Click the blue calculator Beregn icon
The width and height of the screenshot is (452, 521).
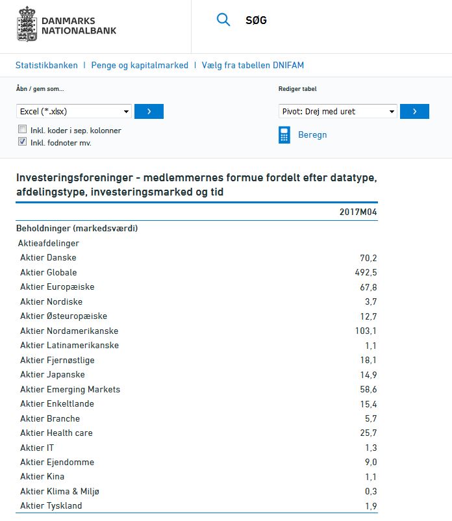[x=284, y=134]
